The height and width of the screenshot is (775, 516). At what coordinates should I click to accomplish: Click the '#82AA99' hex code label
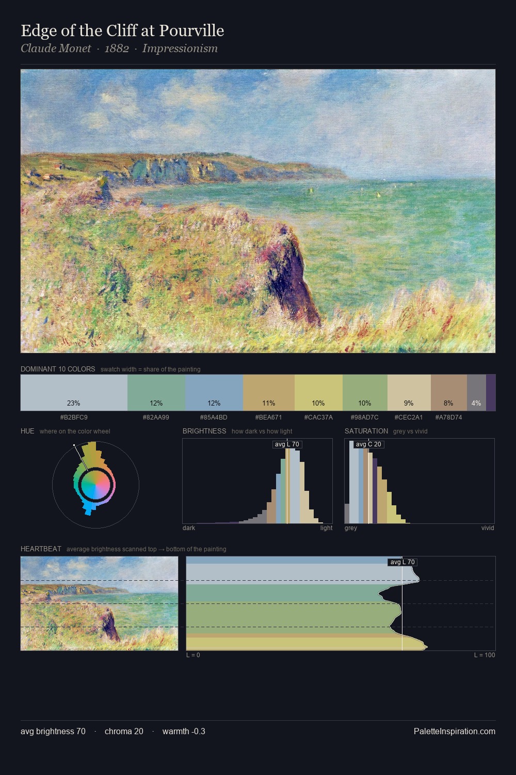[x=156, y=417]
